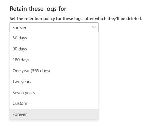Set retention to Seven years
This screenshot has width=152, height=131.
click(x=54, y=93)
